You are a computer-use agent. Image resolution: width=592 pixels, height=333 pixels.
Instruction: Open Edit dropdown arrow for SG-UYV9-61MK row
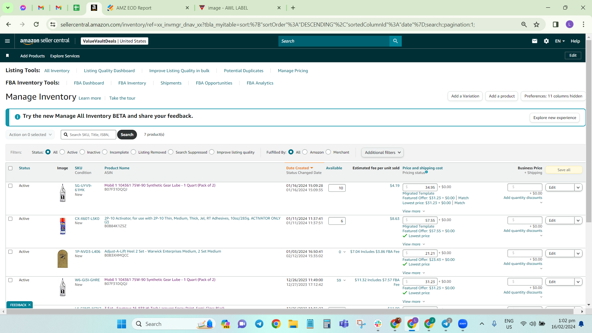(x=578, y=187)
